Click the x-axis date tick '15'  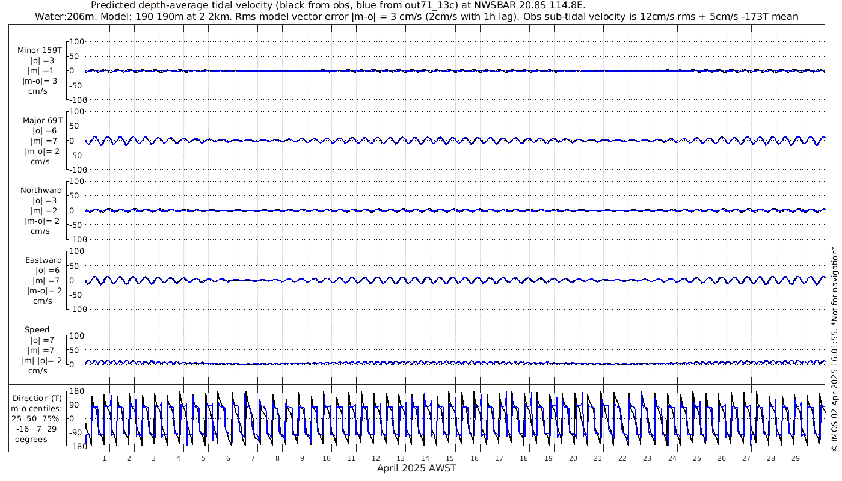(450, 458)
